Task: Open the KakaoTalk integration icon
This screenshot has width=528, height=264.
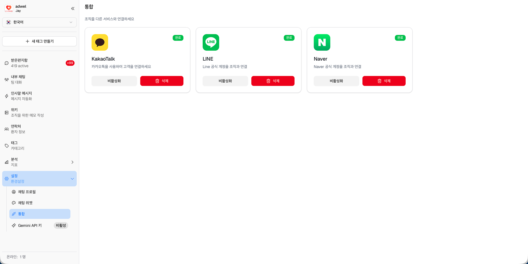Action: coord(100,42)
